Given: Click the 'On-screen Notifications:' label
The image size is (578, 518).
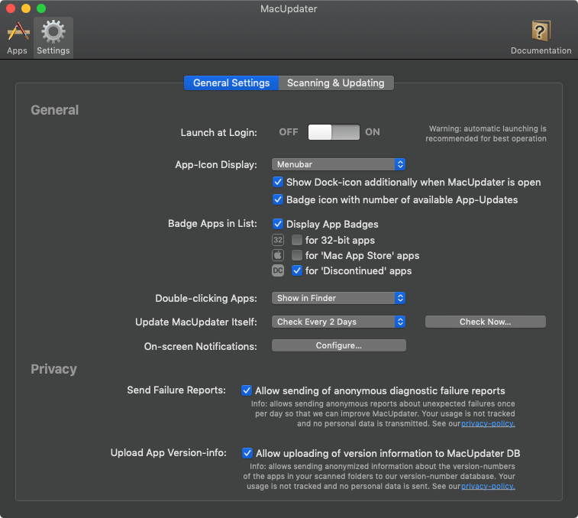Looking at the screenshot, I should tap(201, 346).
